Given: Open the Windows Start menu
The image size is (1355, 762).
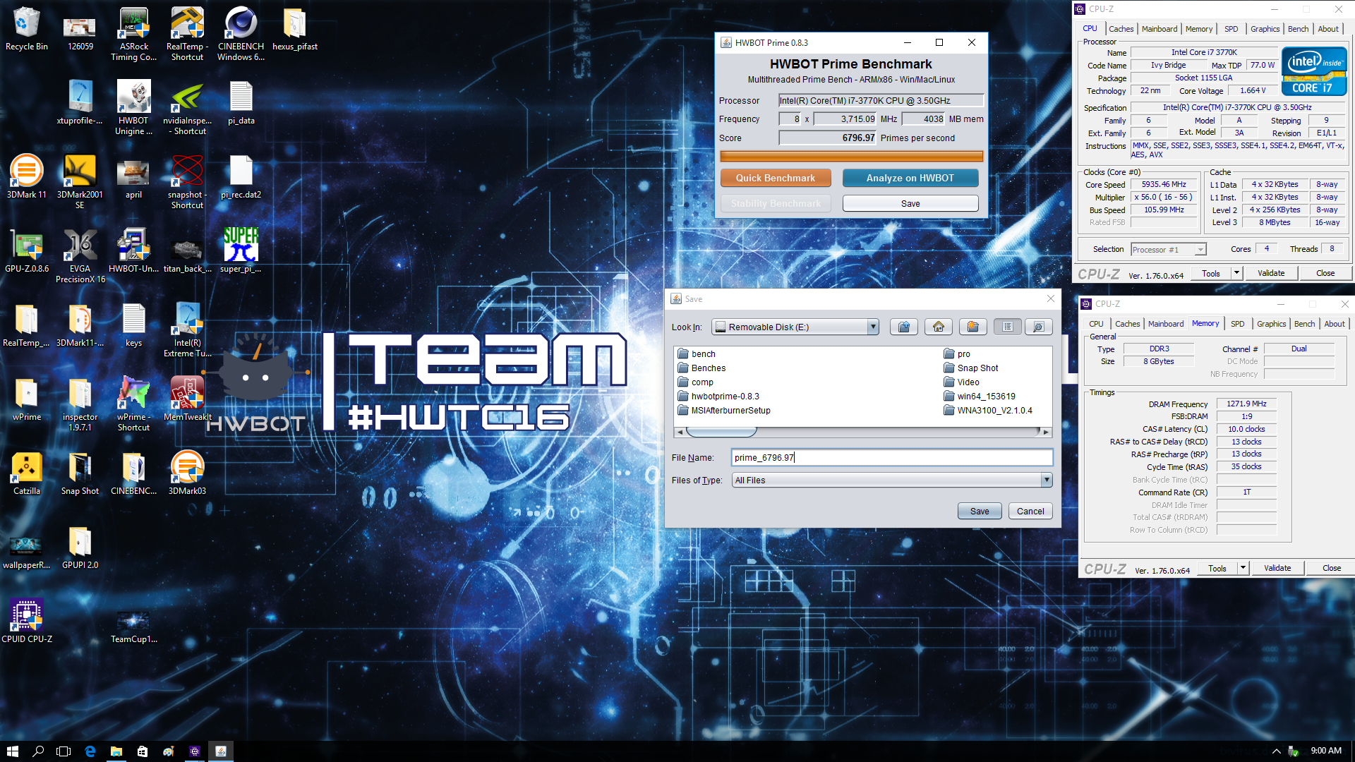Looking at the screenshot, I should click(12, 751).
